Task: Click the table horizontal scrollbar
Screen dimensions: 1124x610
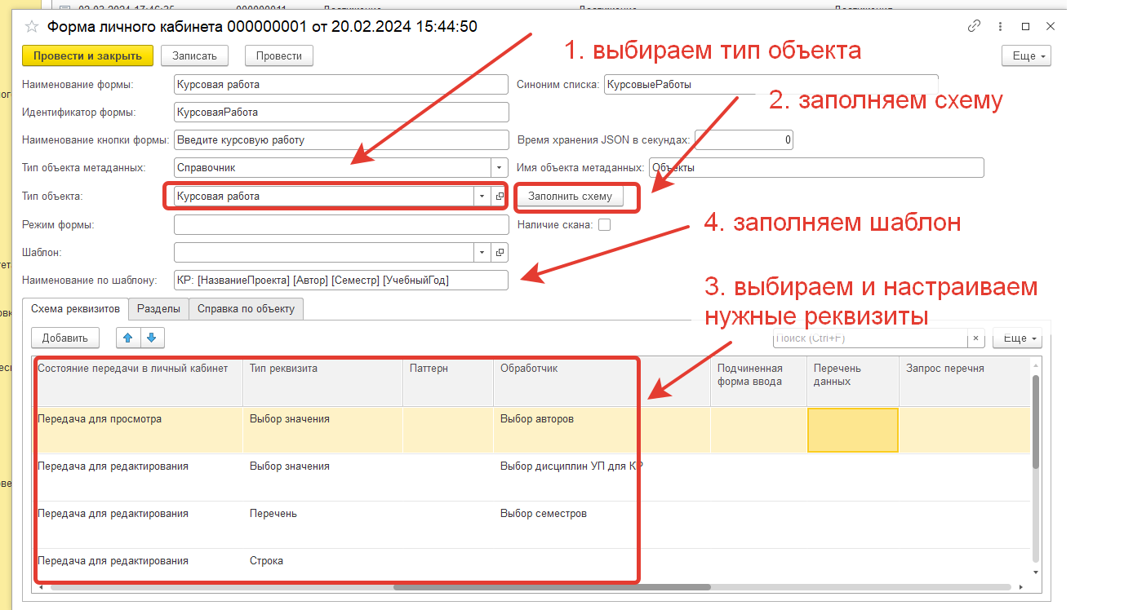Action: pyautogui.click(x=552, y=586)
